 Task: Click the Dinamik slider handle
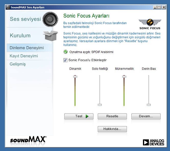tap(75, 77)
